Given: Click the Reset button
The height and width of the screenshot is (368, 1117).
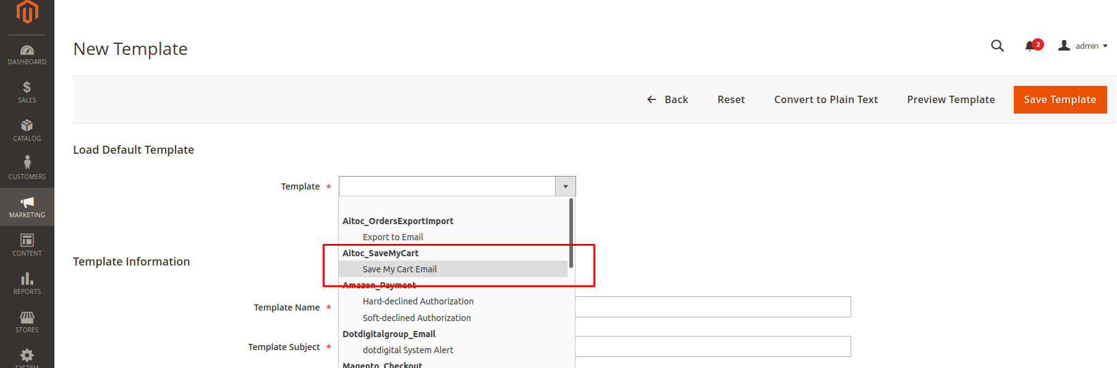Looking at the screenshot, I should pos(731,99).
